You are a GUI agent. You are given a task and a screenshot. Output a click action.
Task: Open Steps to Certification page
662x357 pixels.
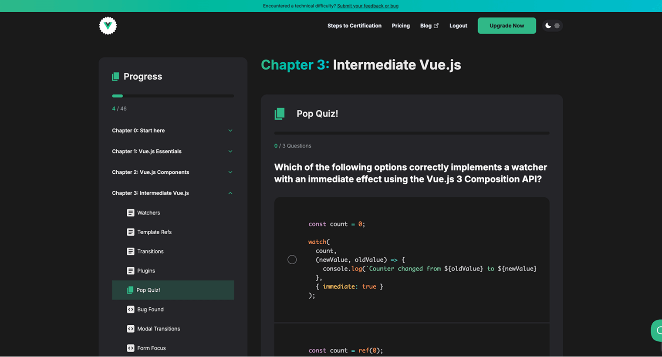(x=355, y=26)
